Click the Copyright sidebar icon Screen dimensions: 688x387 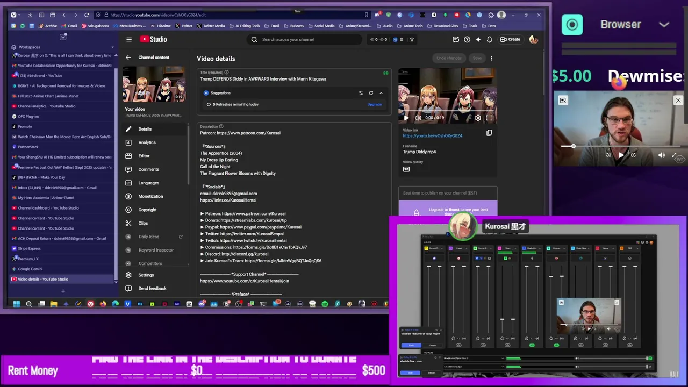[128, 210]
